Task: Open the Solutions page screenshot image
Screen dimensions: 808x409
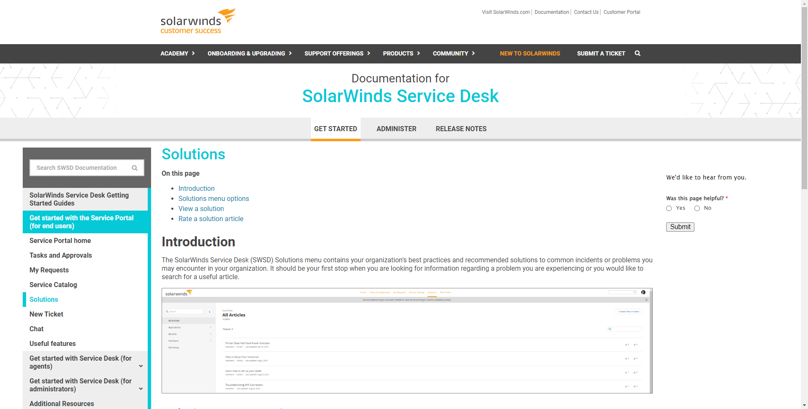Action: [407, 341]
